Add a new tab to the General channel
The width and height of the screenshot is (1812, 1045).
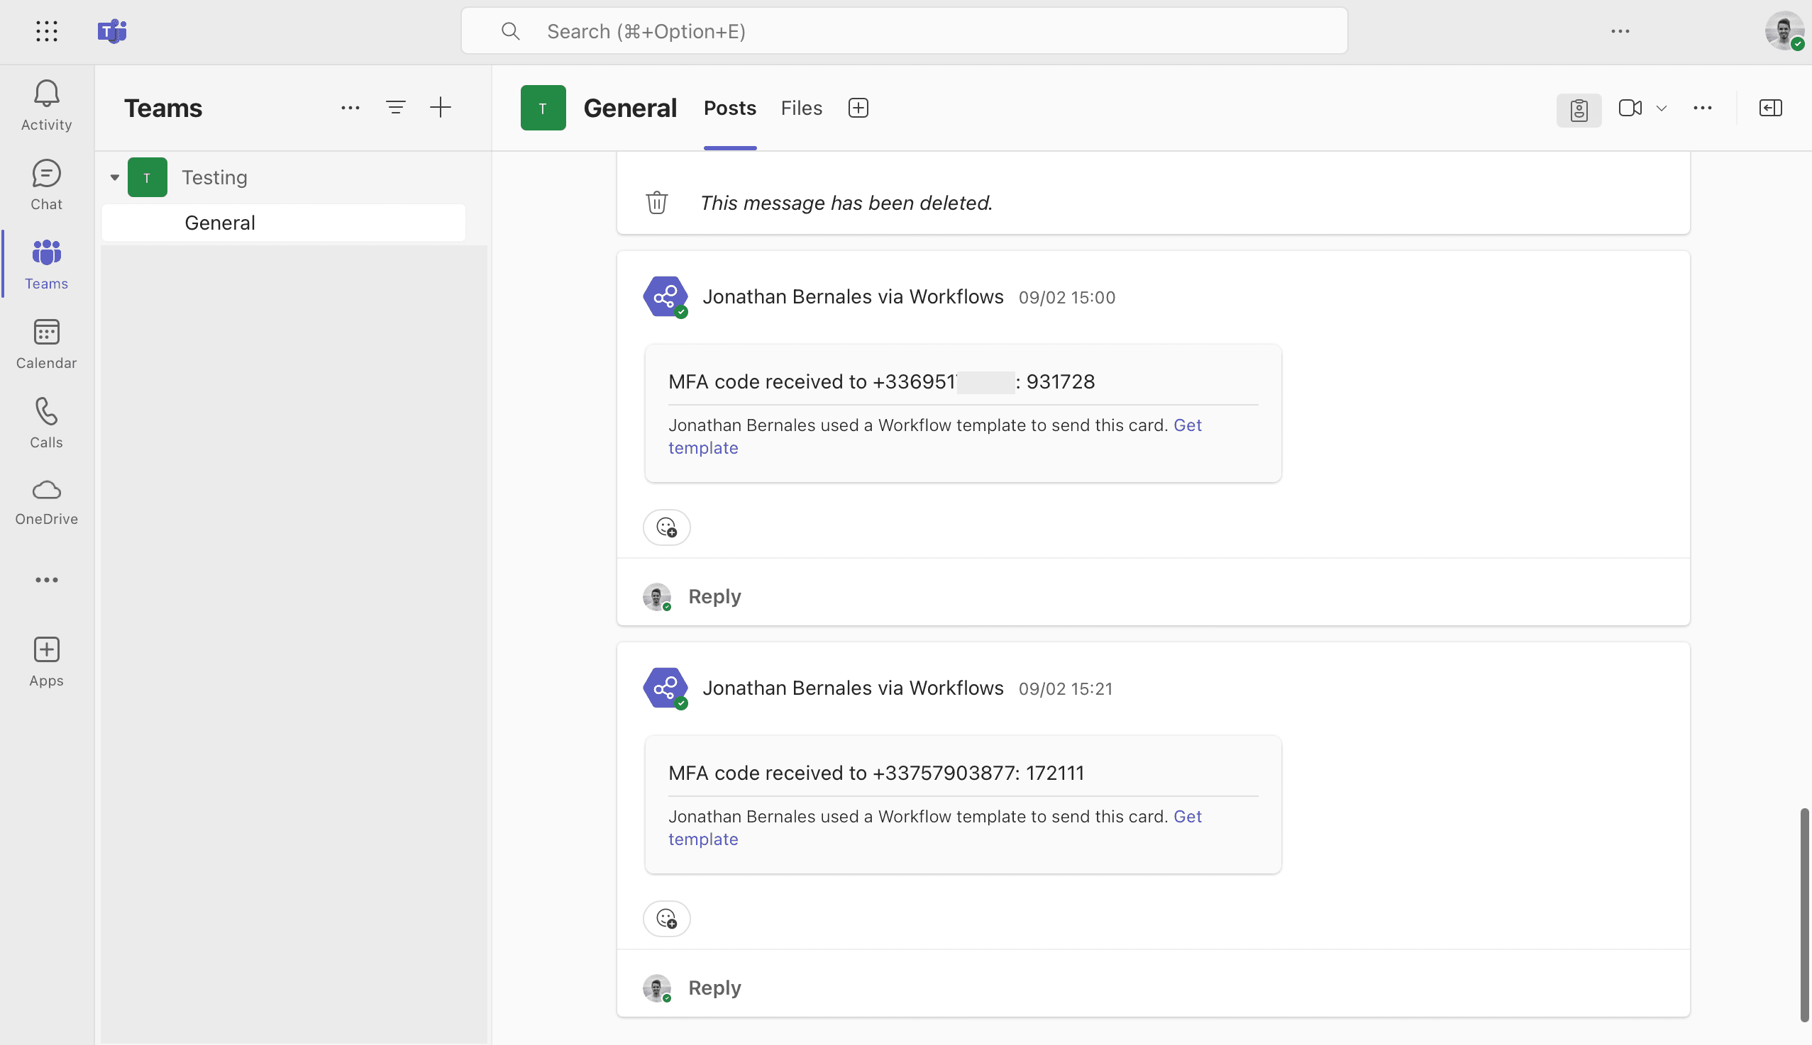pos(857,108)
